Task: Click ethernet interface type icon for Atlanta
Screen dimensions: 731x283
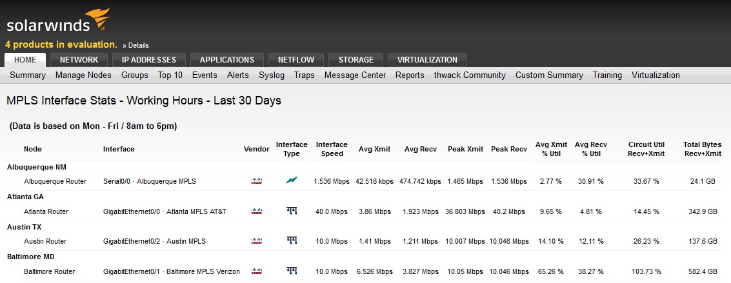Action: pos(292,211)
